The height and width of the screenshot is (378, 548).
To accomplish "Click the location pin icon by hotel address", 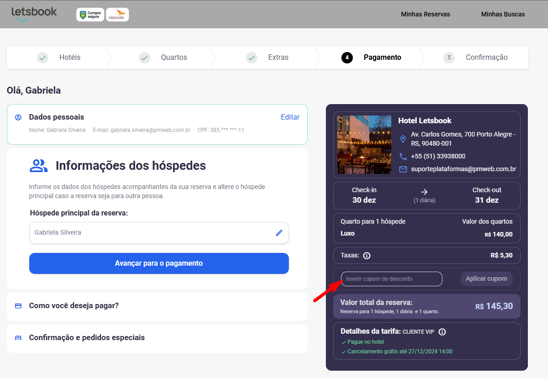I will pos(403,139).
